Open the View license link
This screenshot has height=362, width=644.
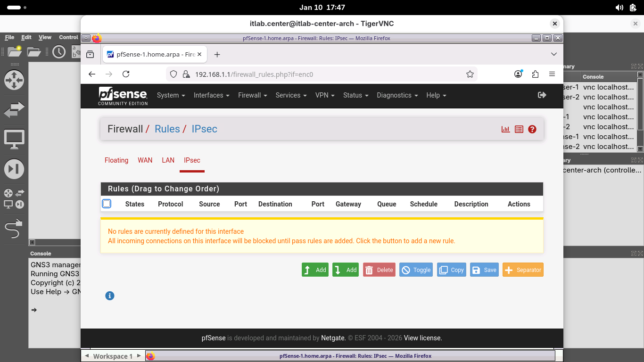coord(423,338)
